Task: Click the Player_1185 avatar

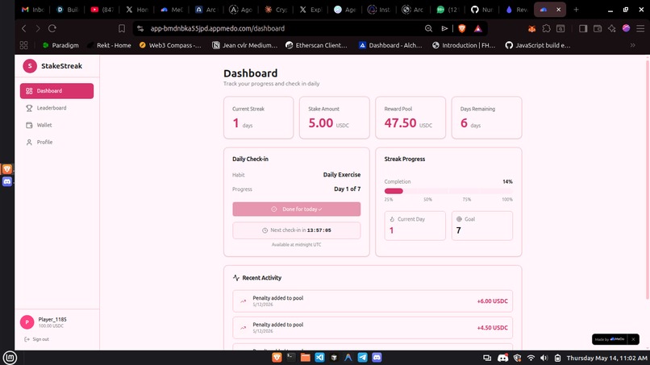Action: [x=27, y=322]
